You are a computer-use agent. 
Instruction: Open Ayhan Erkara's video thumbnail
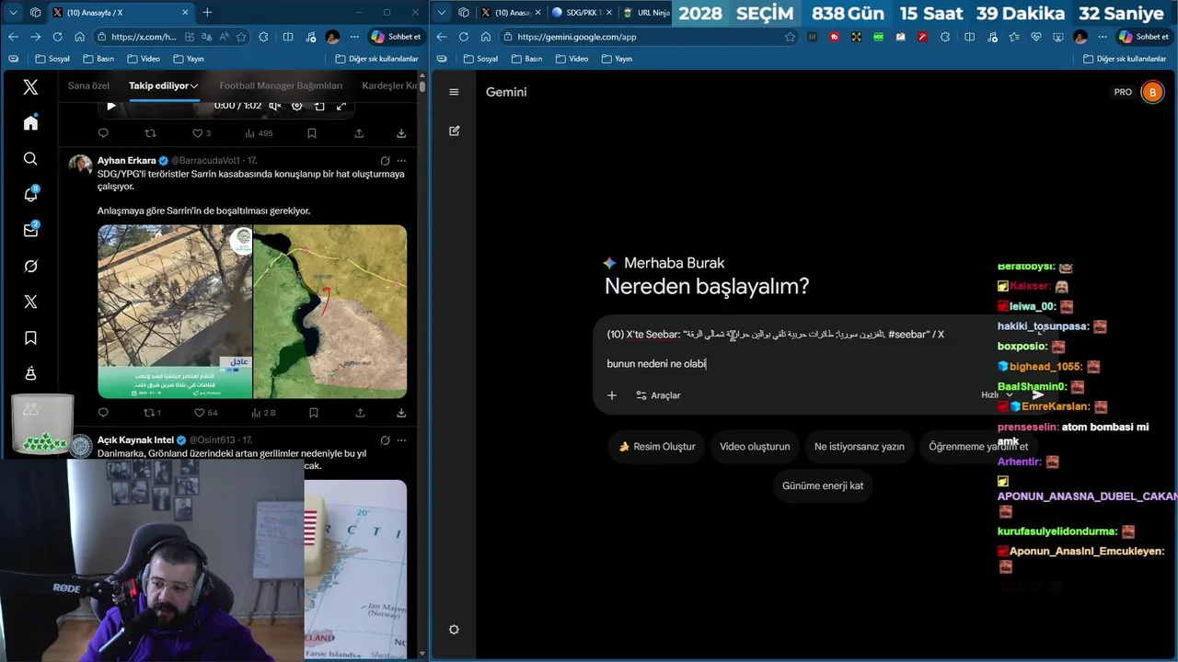tap(175, 312)
